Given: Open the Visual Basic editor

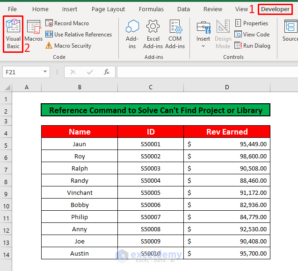Looking at the screenshot, I should tap(13, 34).
